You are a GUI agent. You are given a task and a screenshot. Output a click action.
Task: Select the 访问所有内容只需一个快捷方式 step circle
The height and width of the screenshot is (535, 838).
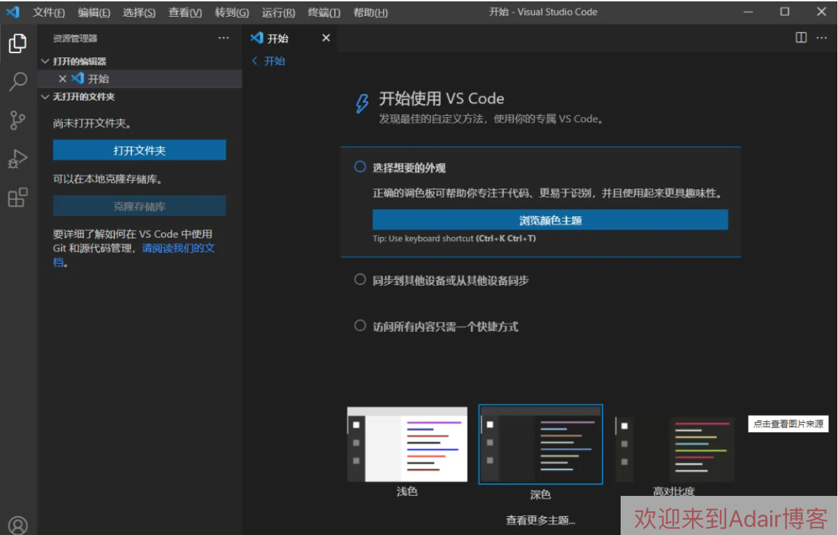[x=360, y=325]
